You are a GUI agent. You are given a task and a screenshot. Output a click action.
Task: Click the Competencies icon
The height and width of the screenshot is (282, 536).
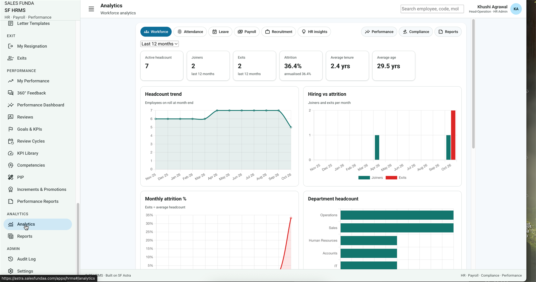point(11,165)
